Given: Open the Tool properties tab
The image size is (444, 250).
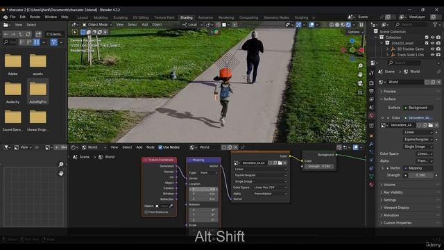Looking at the screenshot, I should [372, 73].
